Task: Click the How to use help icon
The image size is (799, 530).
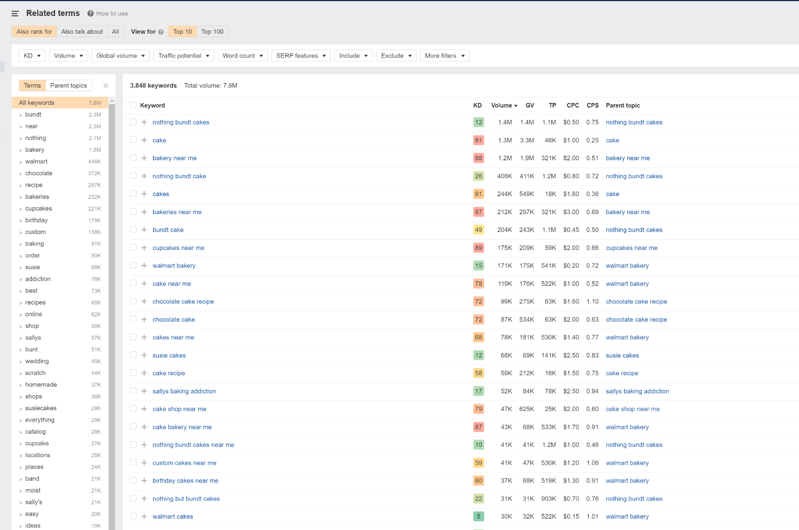Action: (90, 13)
